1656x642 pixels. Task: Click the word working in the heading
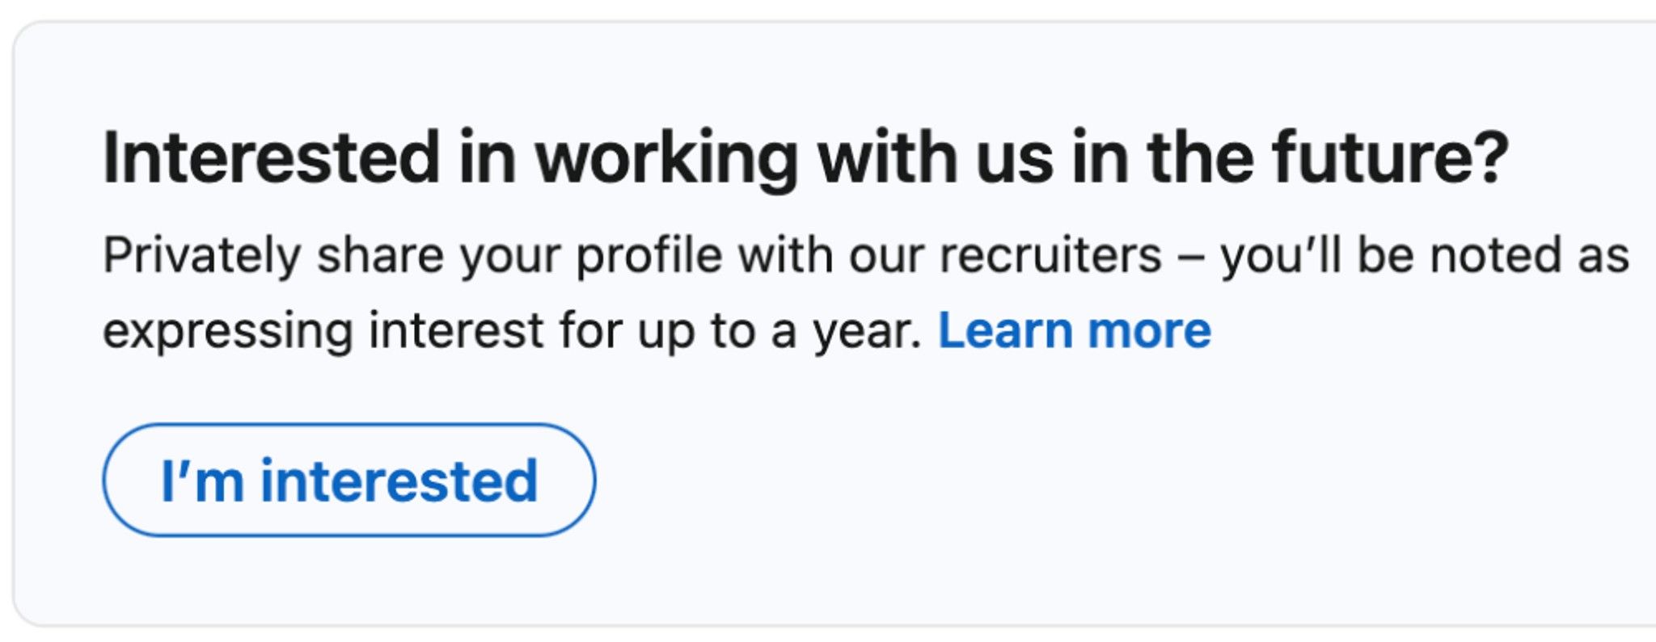tap(666, 157)
